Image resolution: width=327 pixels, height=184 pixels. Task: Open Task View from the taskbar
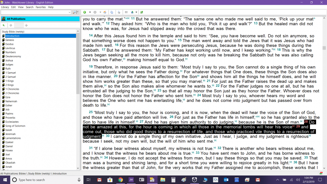88,180
